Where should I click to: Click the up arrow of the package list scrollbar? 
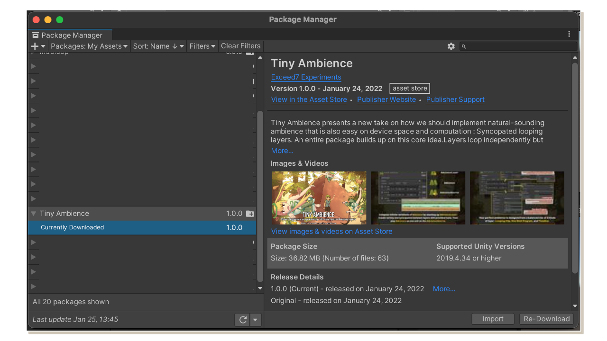[x=259, y=58]
